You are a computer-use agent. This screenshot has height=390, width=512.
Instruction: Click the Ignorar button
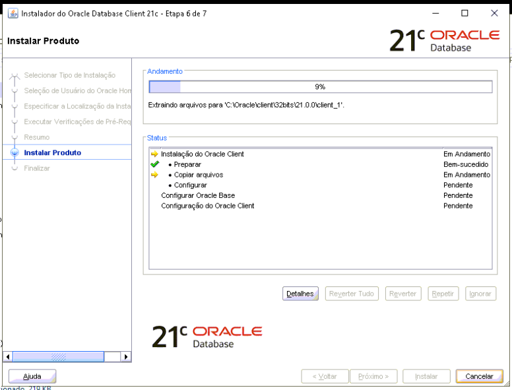(x=480, y=294)
